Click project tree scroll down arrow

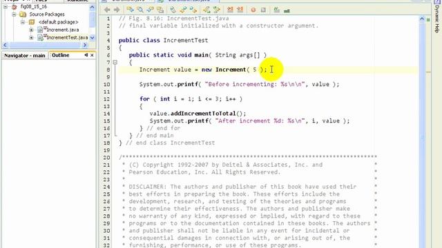pos(92,38)
